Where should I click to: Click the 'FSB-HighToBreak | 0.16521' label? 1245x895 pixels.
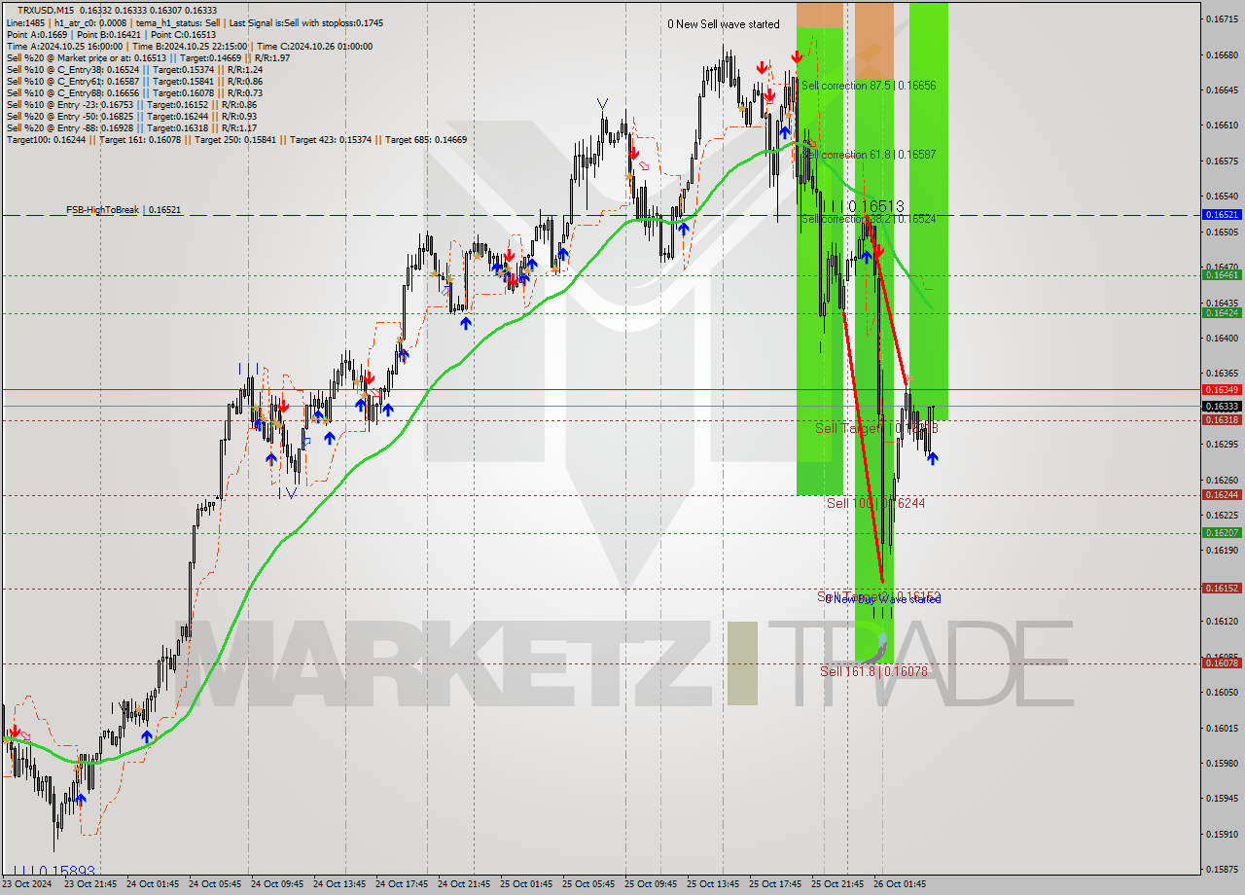[124, 209]
